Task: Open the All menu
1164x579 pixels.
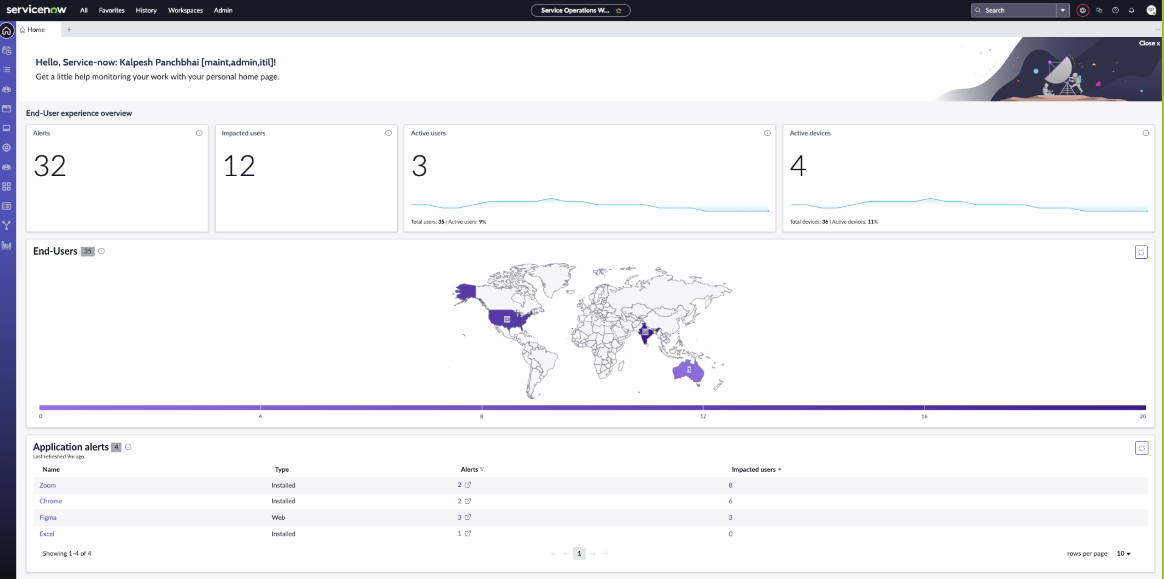Action: click(84, 10)
